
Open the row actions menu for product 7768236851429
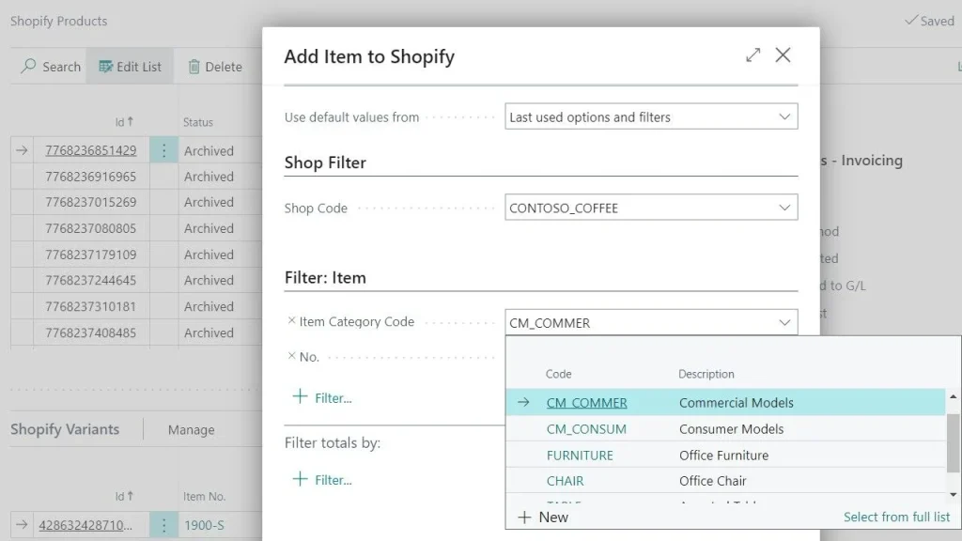click(163, 150)
